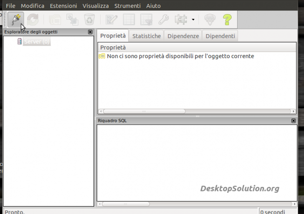
Task: Click the View data grid icon
Action: 129,20
